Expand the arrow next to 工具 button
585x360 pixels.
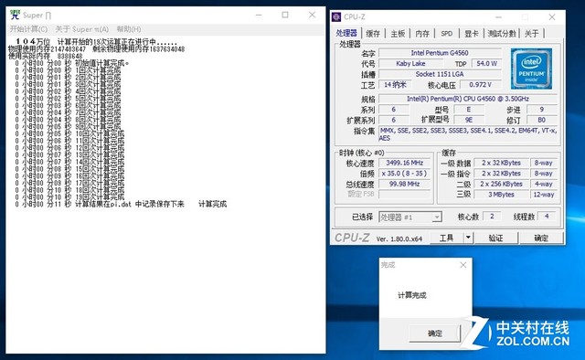point(468,238)
